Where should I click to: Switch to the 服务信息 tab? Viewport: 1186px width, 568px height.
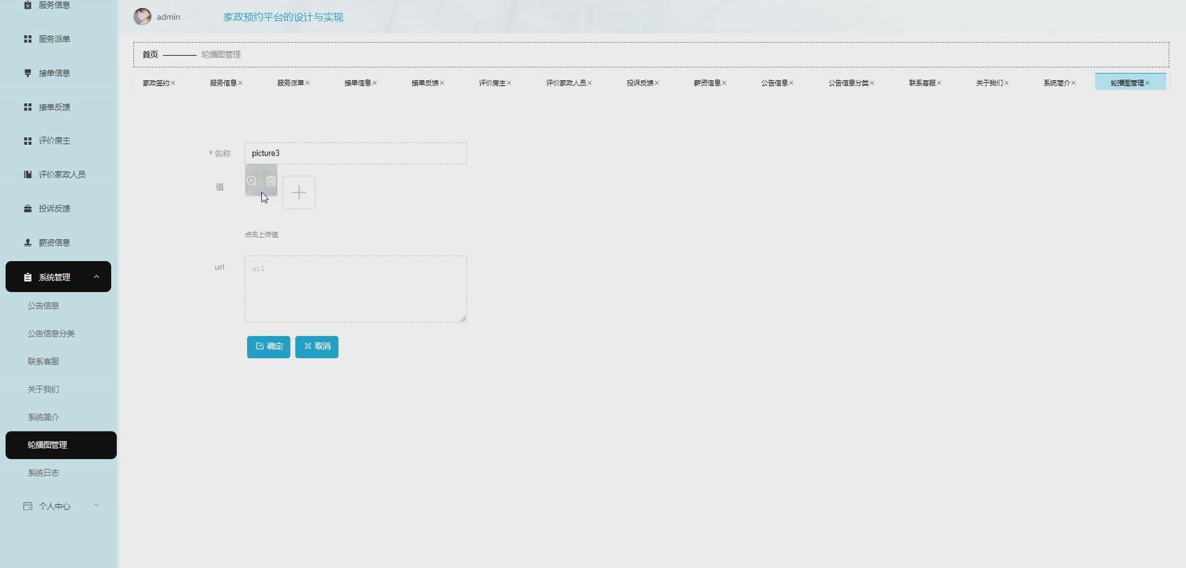pos(223,83)
